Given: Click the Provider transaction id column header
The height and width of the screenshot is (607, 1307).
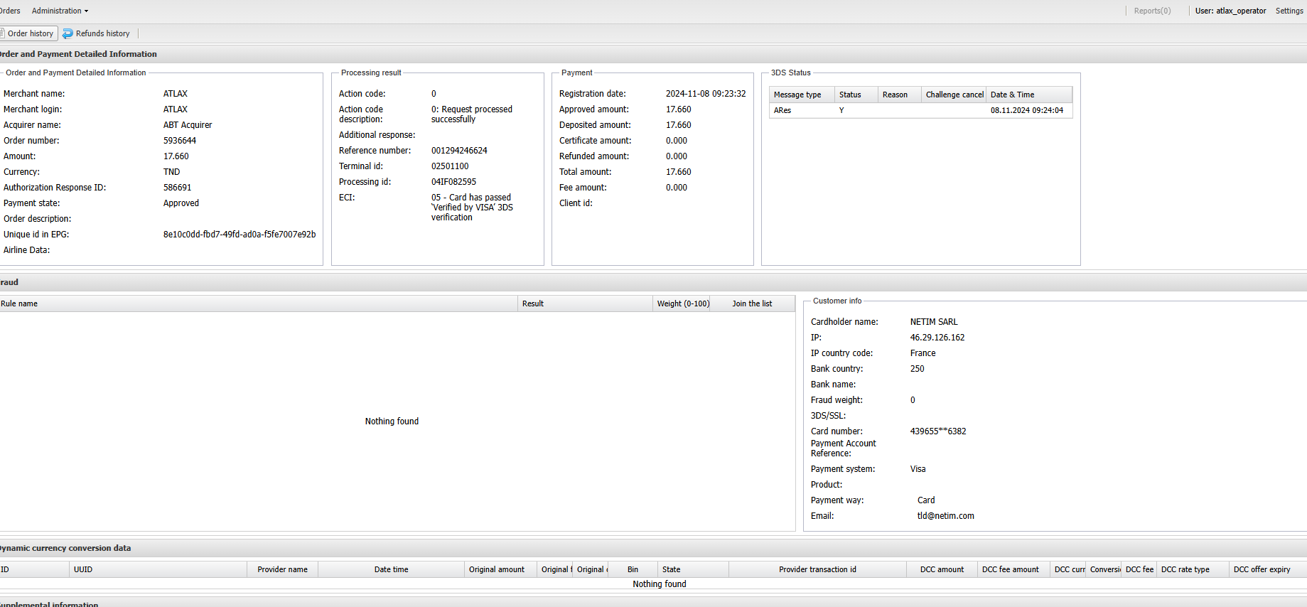Looking at the screenshot, I should 817,569.
